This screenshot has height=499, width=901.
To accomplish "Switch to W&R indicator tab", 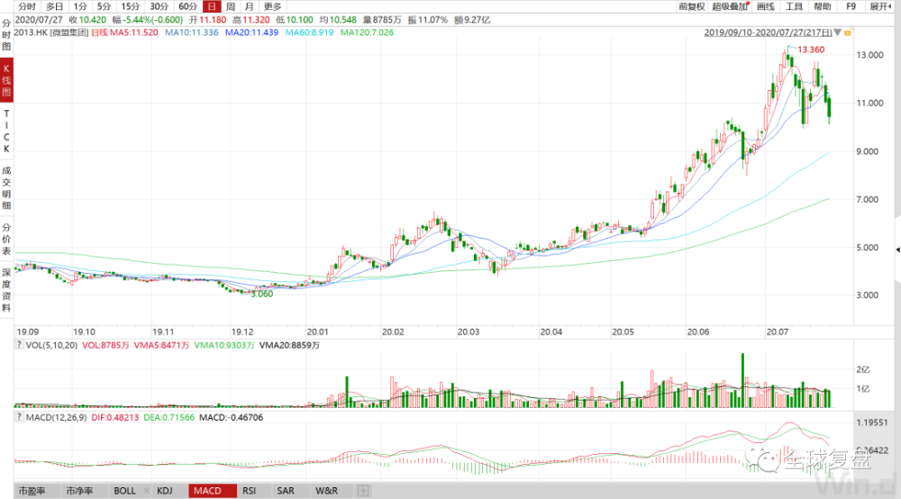I will 326,491.
